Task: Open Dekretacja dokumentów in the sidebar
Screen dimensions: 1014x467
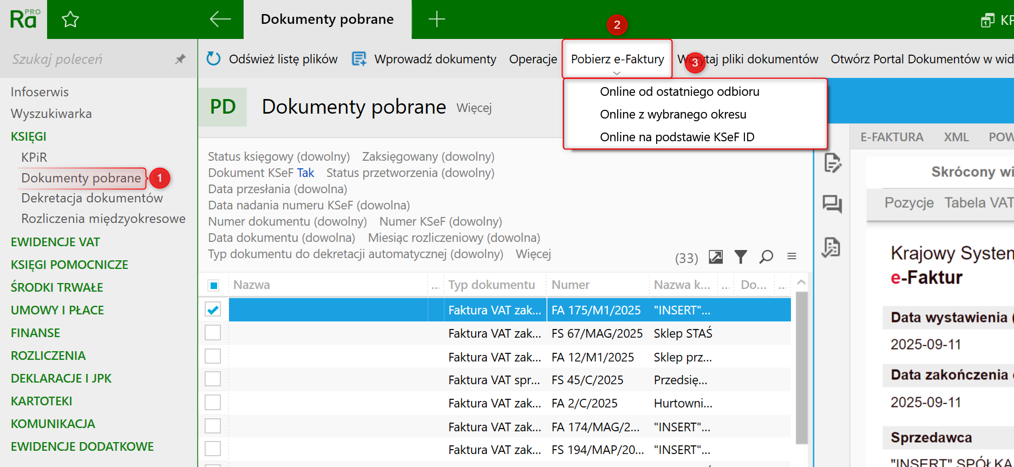Action: click(x=92, y=198)
